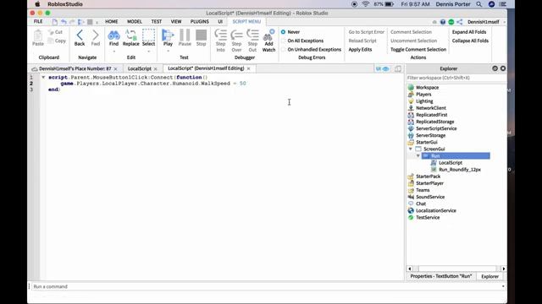Click the new file icon beside FILE
This screenshot has height=304, width=542.
(55, 22)
